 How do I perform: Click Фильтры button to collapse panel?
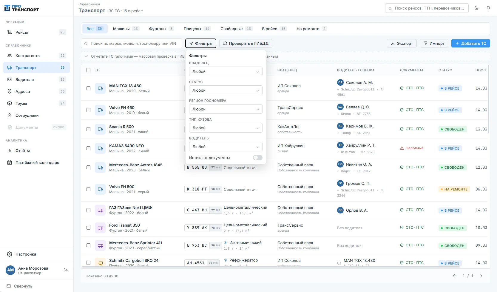tap(201, 43)
